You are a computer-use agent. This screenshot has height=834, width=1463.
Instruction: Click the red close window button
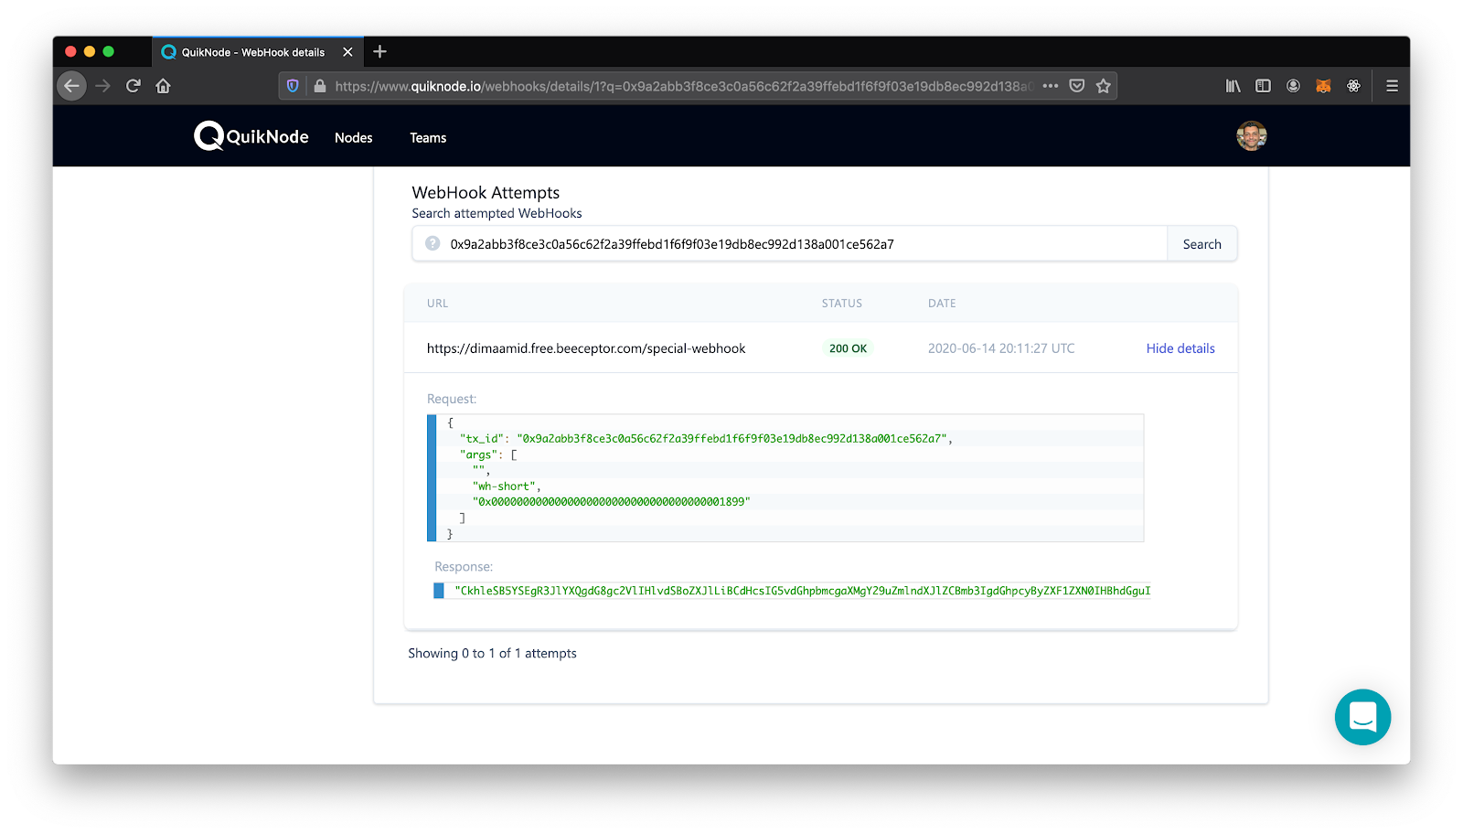point(70,51)
